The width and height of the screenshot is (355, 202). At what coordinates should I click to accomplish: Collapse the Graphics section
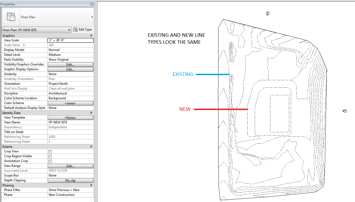[x=91, y=36]
